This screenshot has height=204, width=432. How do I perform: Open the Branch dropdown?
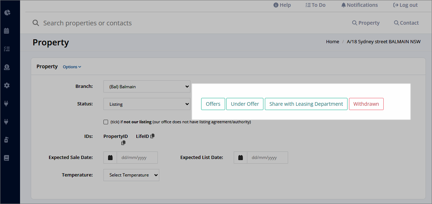[147, 86]
